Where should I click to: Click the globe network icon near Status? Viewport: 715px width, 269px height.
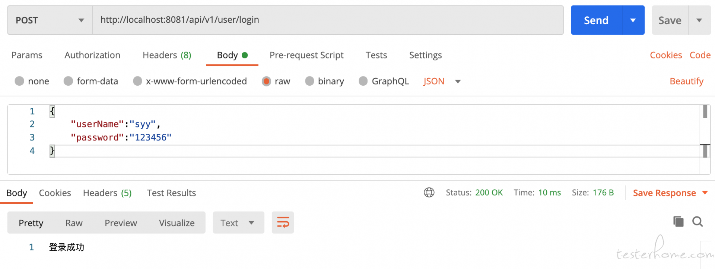pos(429,192)
